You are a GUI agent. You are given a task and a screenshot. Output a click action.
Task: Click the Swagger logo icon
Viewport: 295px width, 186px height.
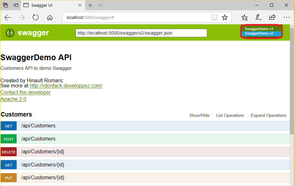(10, 33)
